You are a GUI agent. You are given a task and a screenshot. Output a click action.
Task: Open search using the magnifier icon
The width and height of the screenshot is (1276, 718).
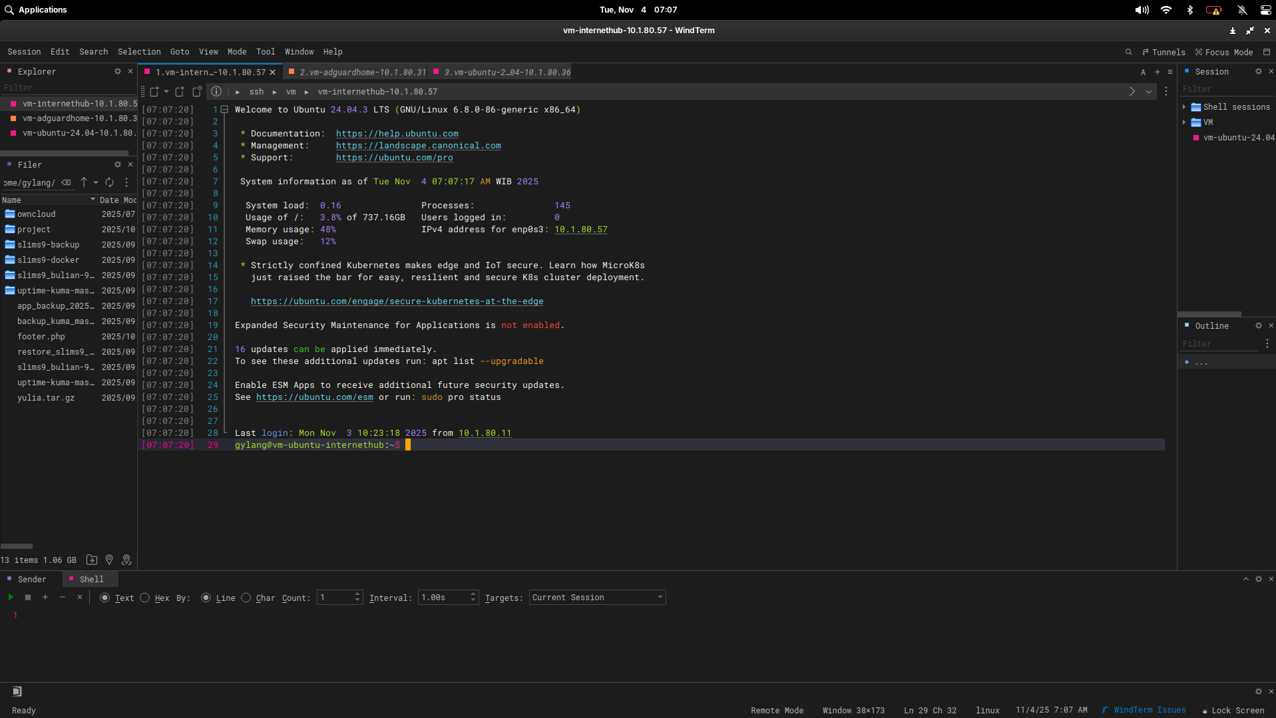tap(1129, 52)
